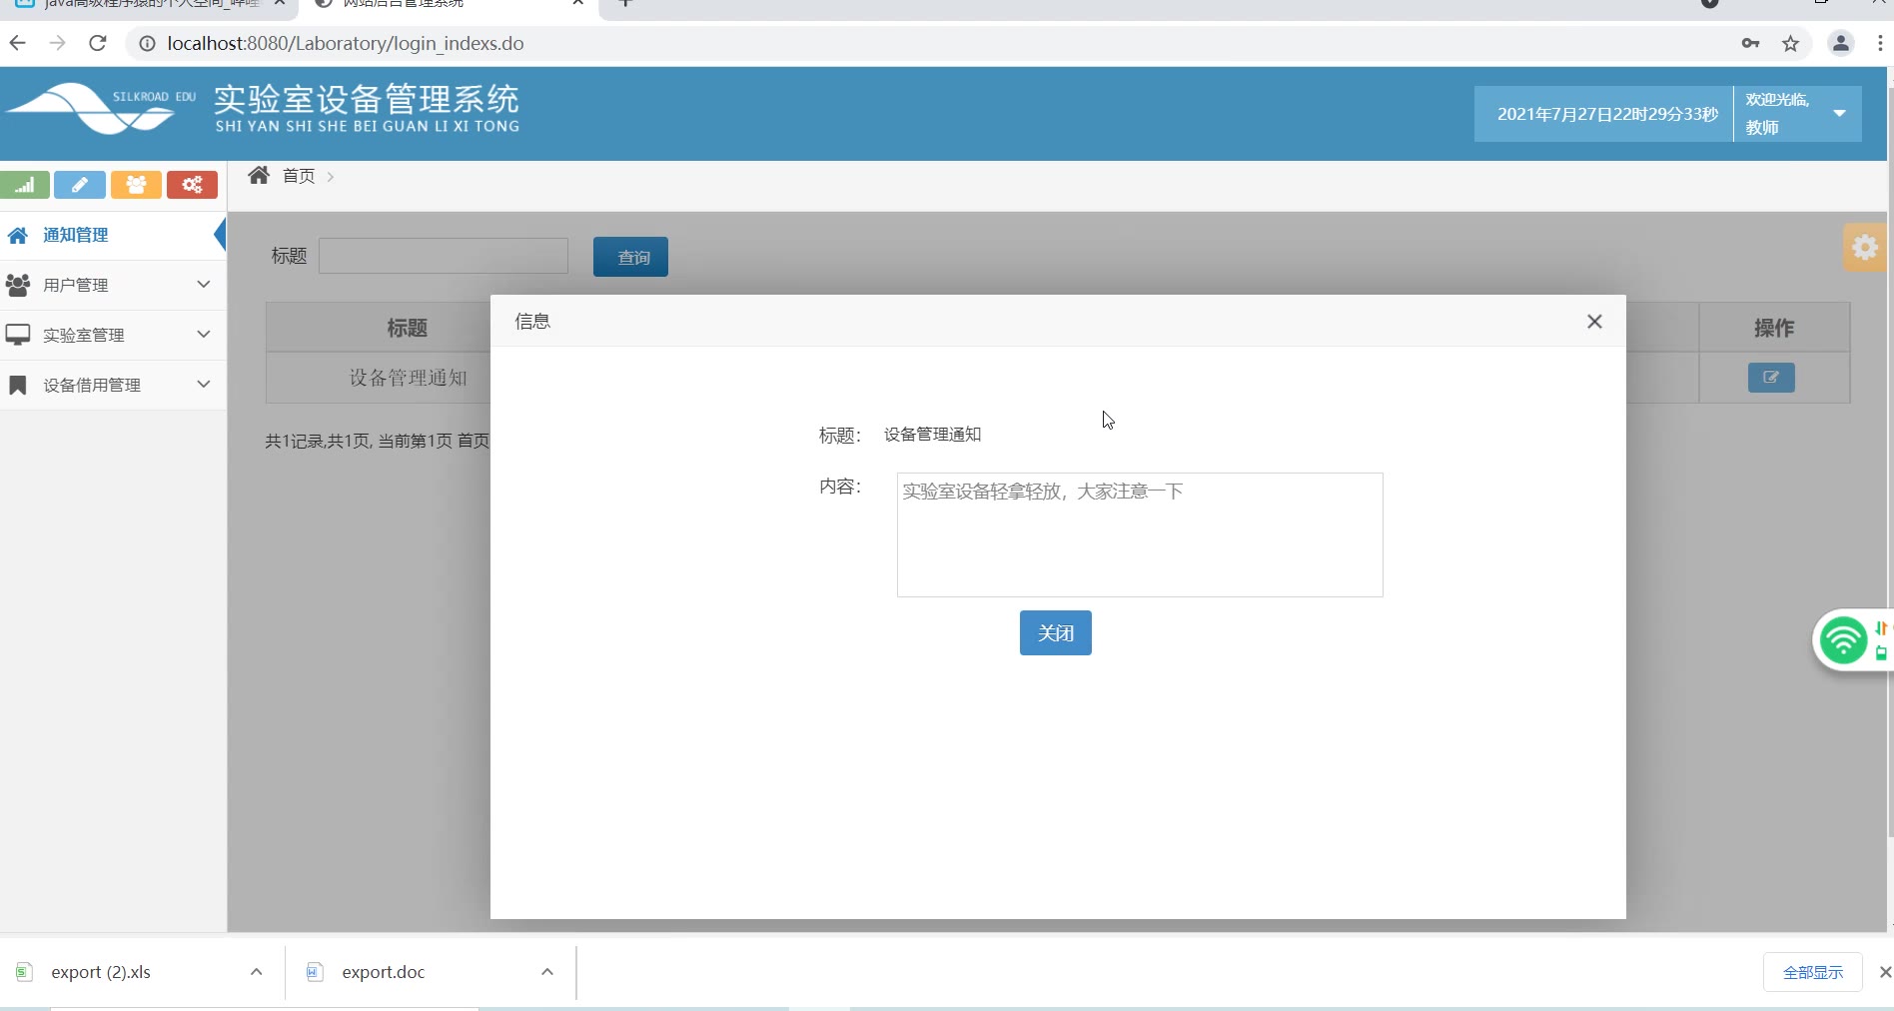Open the export (2).xls download

[x=100, y=972]
